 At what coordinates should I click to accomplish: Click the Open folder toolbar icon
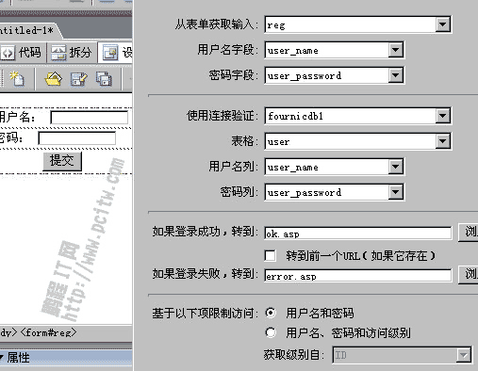tap(54, 78)
